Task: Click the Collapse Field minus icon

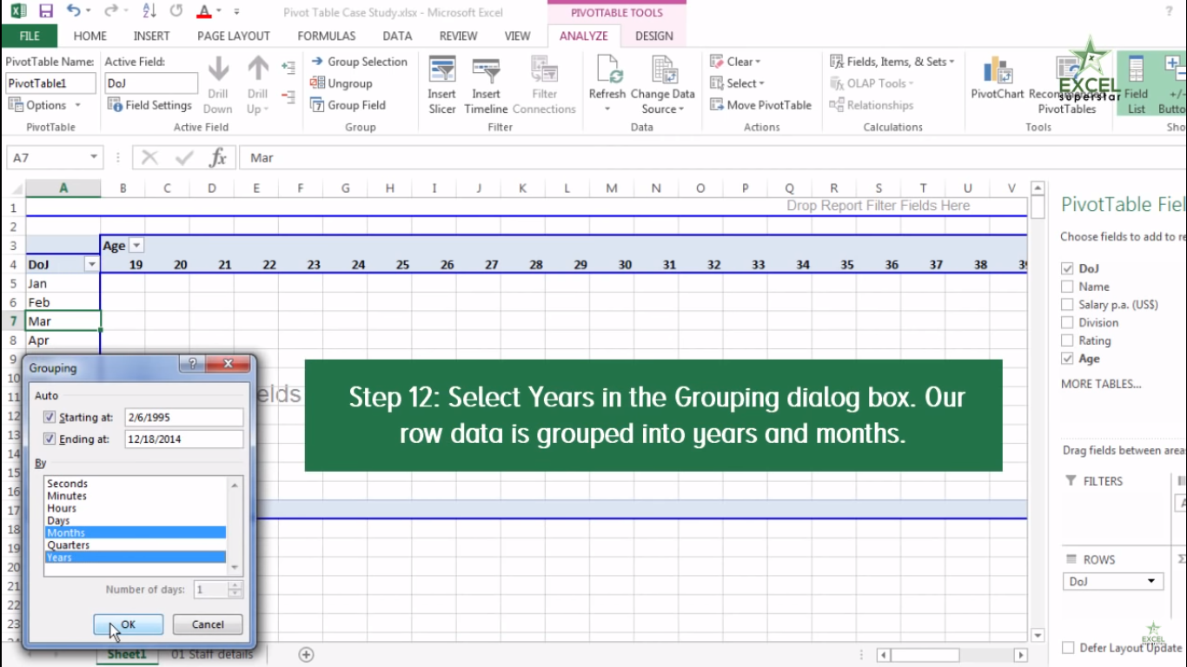Action: click(288, 96)
